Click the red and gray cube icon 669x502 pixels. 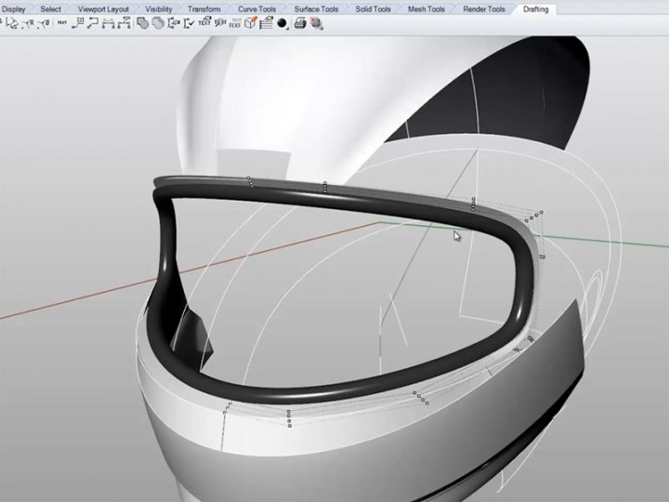pyautogui.click(x=316, y=23)
